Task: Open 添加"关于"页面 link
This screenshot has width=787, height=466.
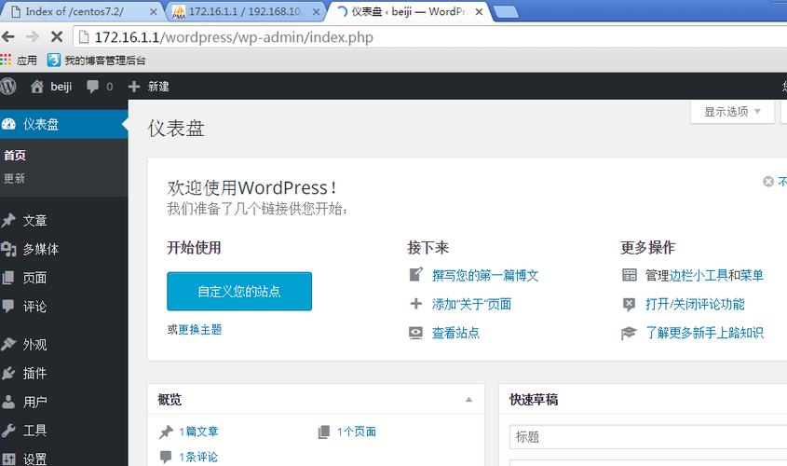Action: point(472,304)
